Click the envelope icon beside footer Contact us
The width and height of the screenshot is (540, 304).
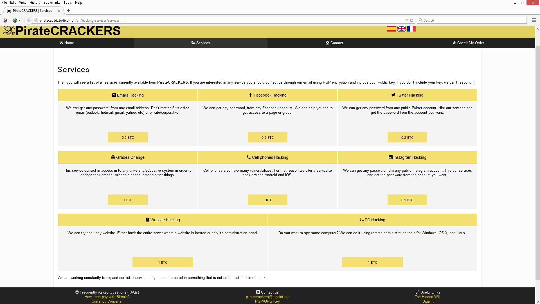(258, 292)
